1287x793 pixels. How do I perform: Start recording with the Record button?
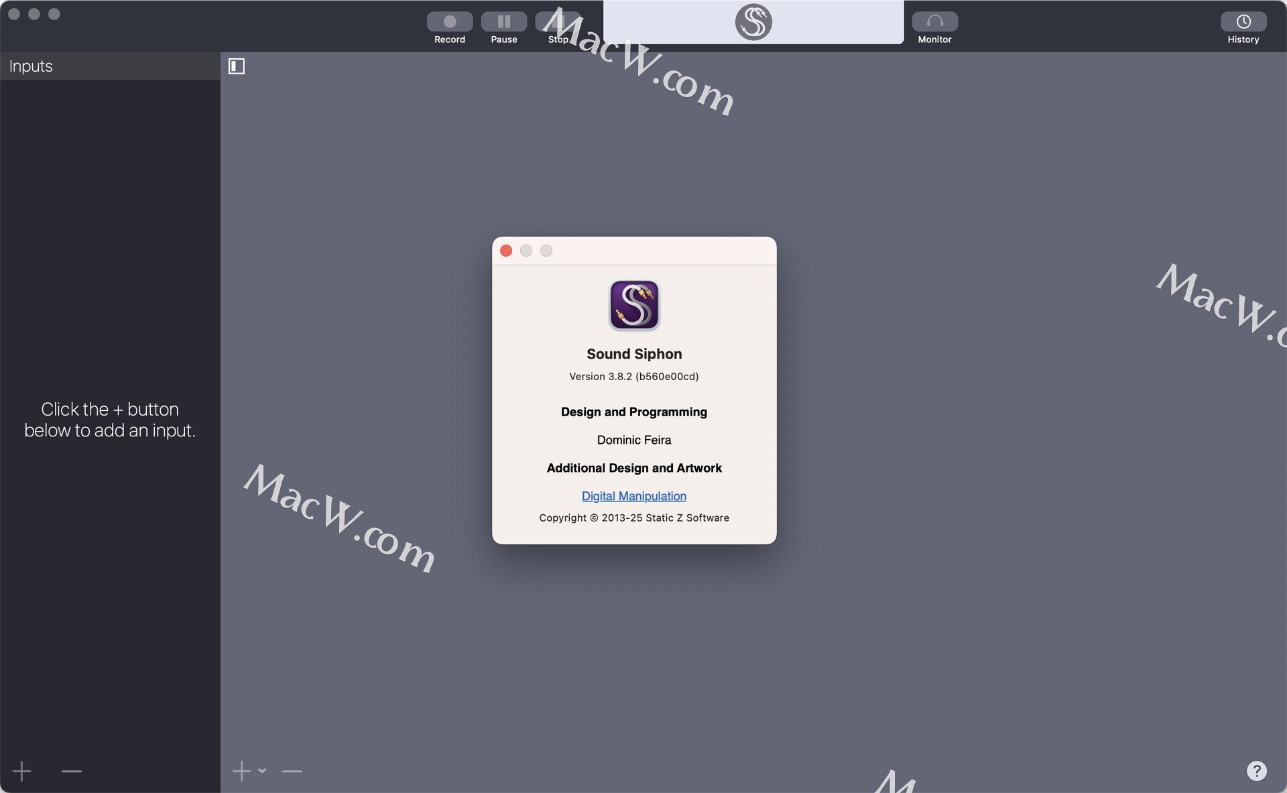449,22
